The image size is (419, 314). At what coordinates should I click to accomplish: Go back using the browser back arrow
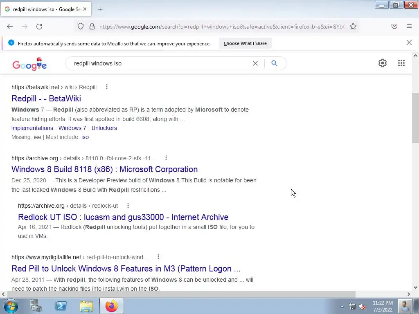point(10,27)
